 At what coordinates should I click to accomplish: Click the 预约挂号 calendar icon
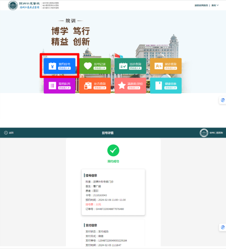52,66
